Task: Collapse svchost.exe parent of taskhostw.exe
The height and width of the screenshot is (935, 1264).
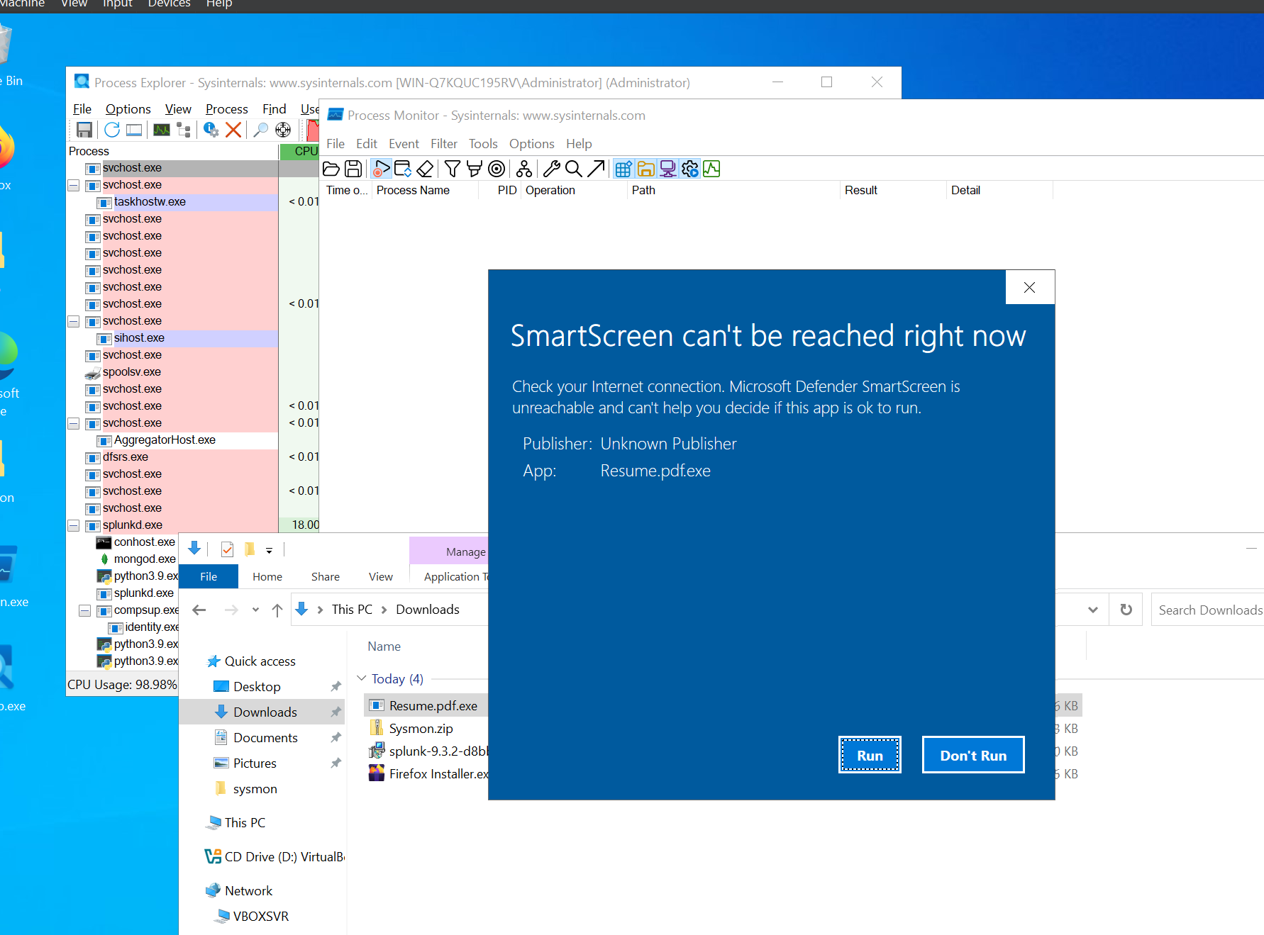Action: [73, 185]
